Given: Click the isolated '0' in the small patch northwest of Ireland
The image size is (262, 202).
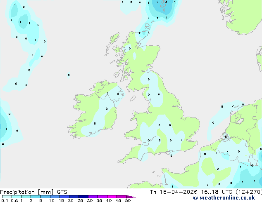Looking at the screenshot, I should coord(69,75).
